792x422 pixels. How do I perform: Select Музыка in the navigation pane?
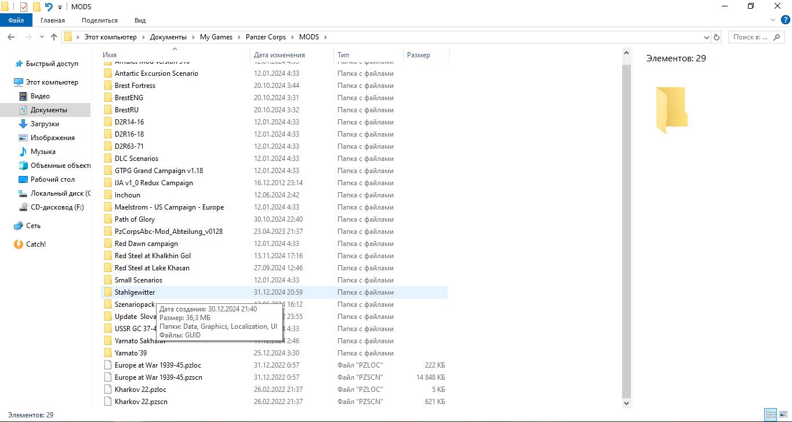click(43, 152)
